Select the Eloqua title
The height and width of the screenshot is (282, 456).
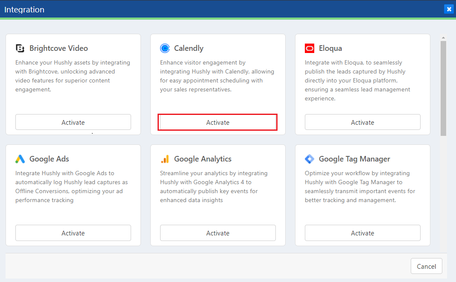click(x=330, y=48)
